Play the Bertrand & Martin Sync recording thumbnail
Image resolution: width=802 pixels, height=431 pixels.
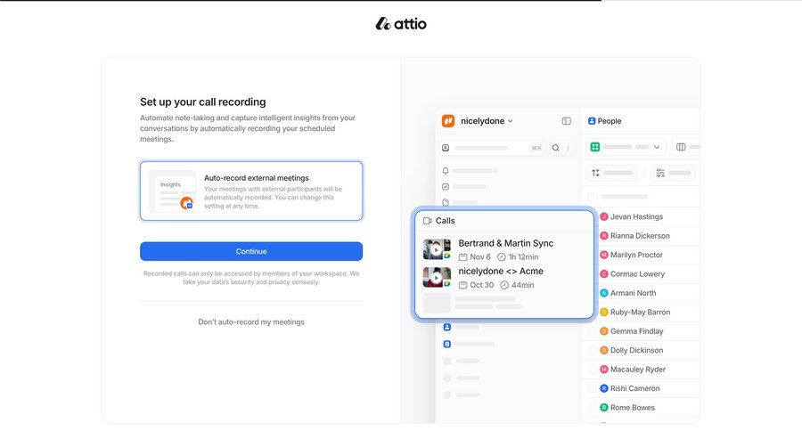(x=436, y=249)
